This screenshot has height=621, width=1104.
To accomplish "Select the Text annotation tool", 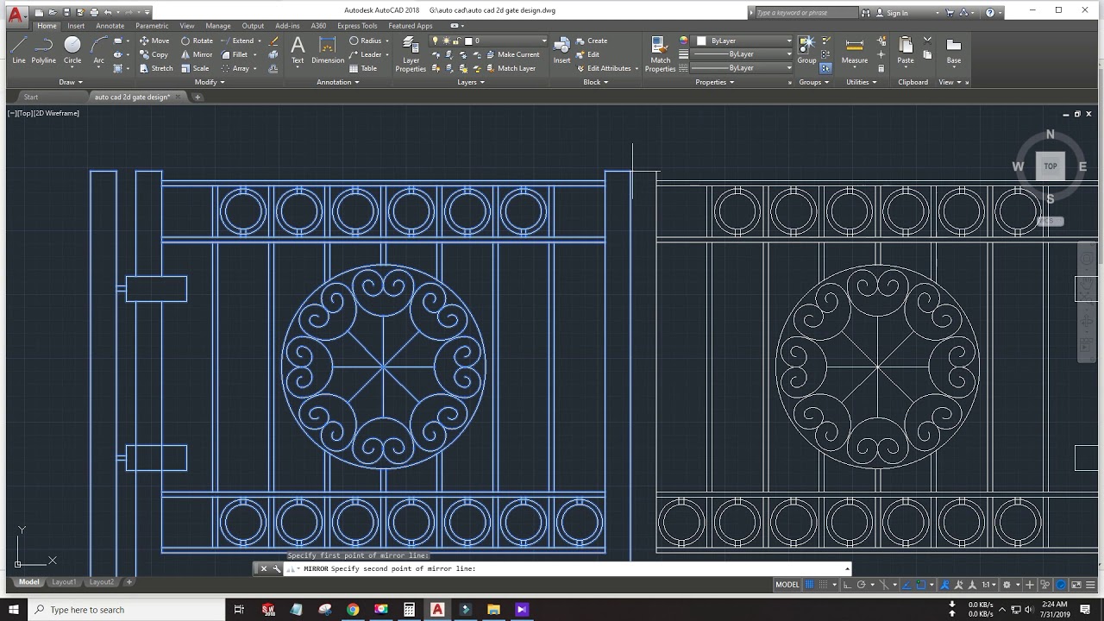I will tap(298, 50).
